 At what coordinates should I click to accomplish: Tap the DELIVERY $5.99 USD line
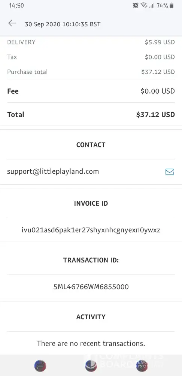point(91,42)
